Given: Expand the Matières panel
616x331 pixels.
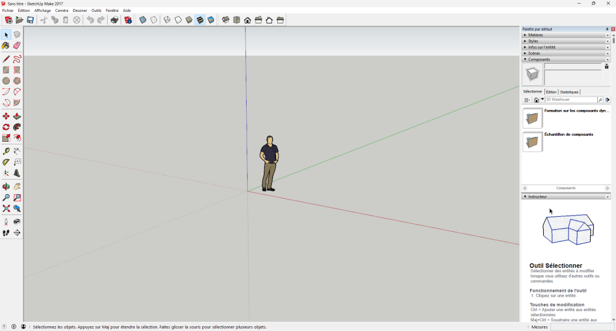Looking at the screenshot, I should 565,35.
